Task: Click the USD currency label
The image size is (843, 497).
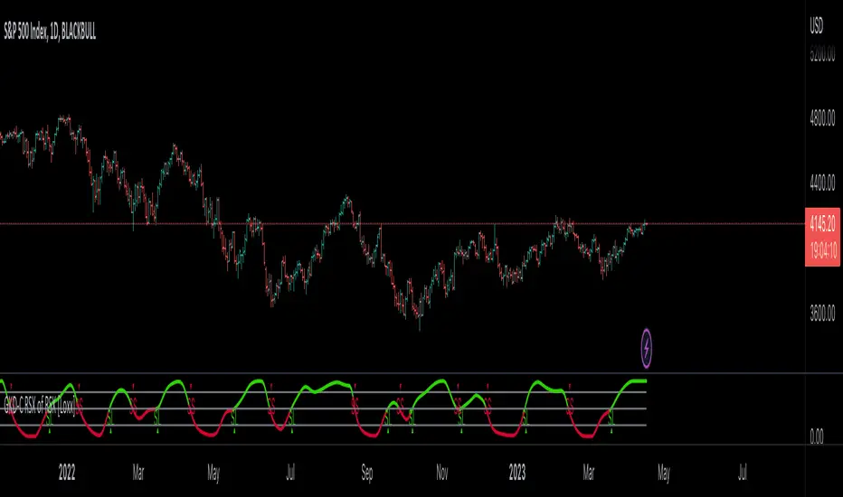Action: (x=816, y=26)
